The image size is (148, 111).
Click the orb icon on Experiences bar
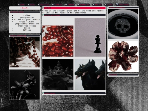click(43, 93)
